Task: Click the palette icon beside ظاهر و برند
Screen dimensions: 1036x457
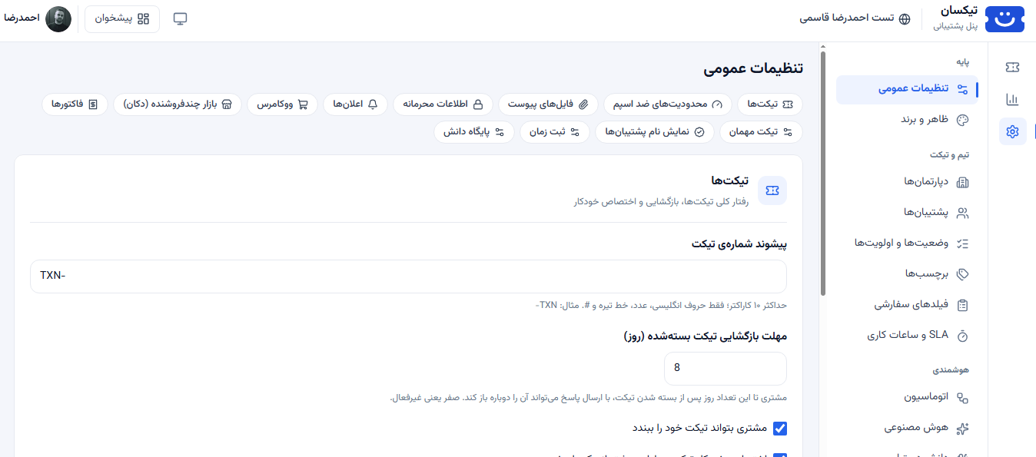Action: pos(963,121)
